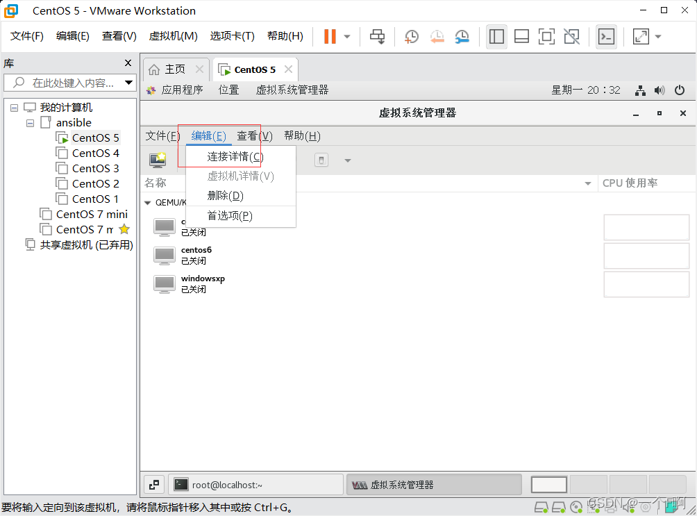
Task: Open the power options dropdown beside pause
Action: (x=347, y=37)
